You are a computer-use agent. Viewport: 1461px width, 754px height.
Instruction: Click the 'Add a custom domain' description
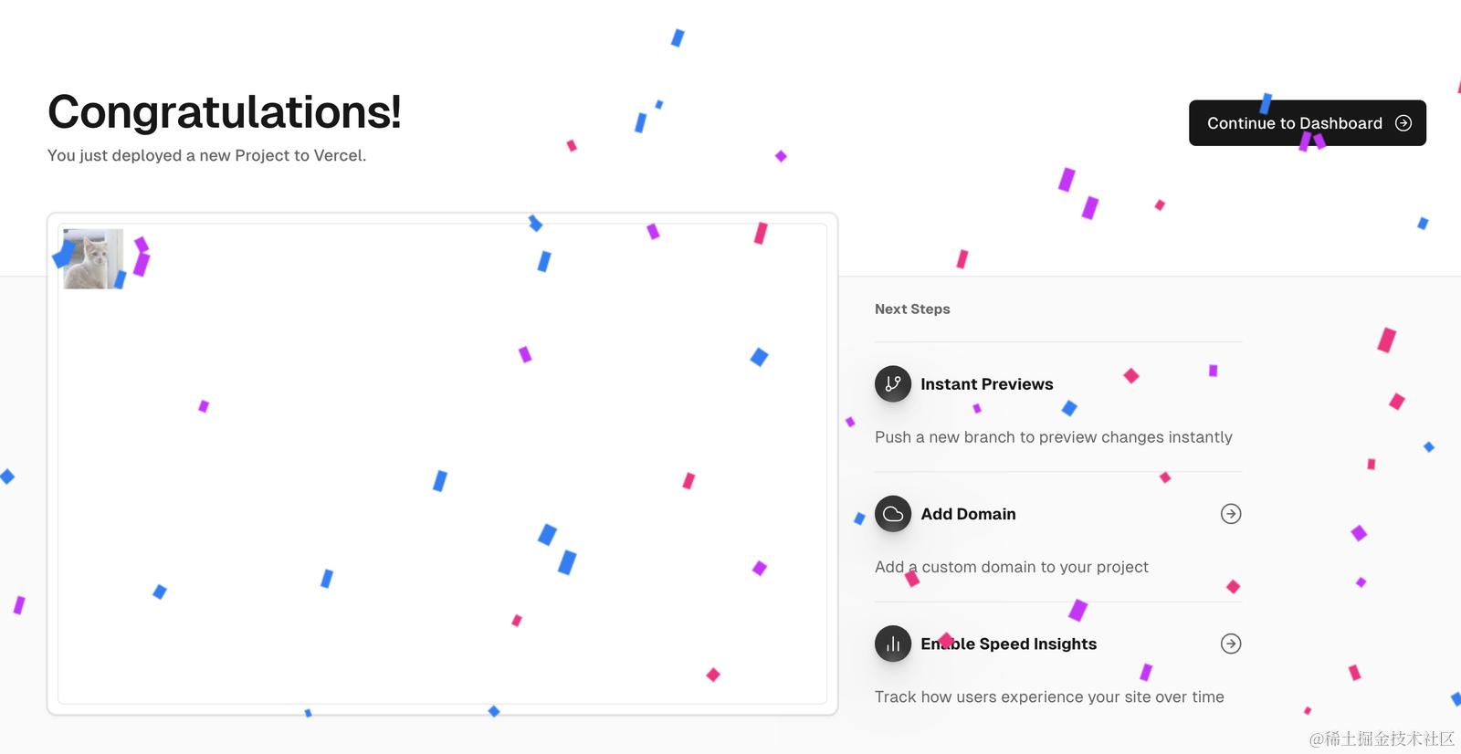[x=1011, y=567]
